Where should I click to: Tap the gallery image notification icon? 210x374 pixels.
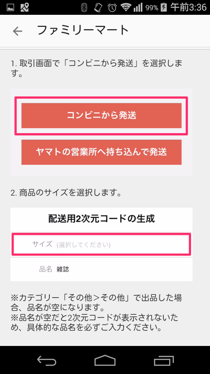pyautogui.click(x=10, y=8)
